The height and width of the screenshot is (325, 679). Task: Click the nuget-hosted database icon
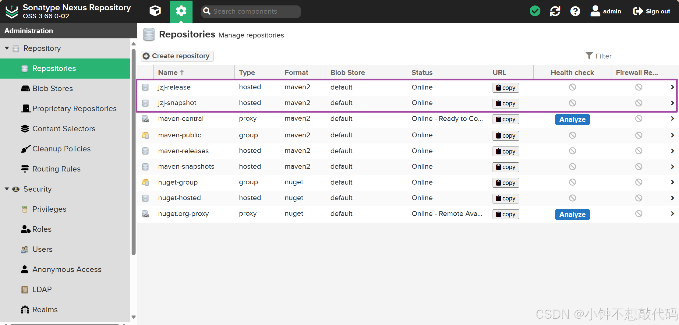(145, 198)
